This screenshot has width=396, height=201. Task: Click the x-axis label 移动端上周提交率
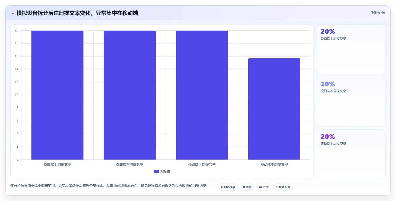pos(202,164)
